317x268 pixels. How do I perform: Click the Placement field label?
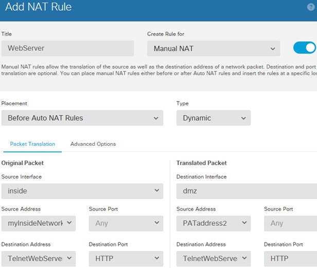coord(14,103)
